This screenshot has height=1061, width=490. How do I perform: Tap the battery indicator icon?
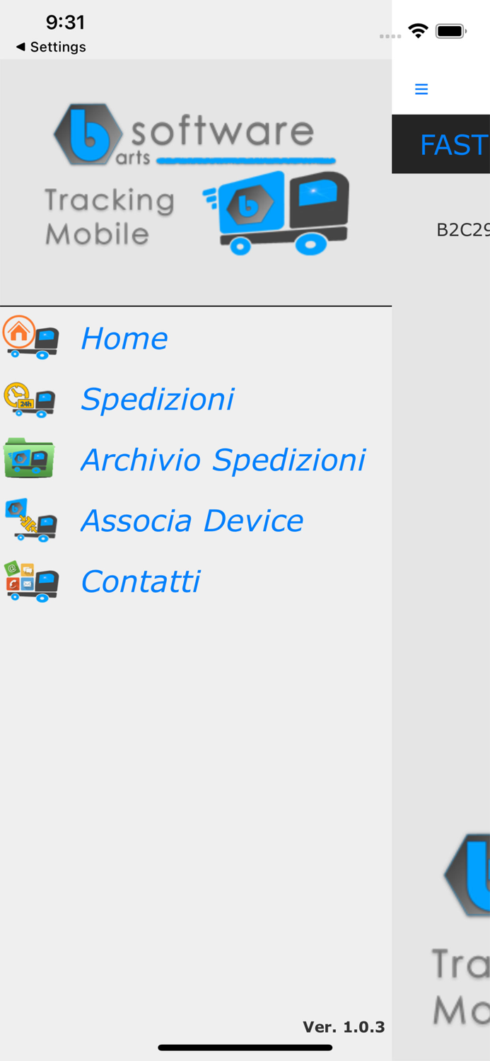[x=449, y=30]
